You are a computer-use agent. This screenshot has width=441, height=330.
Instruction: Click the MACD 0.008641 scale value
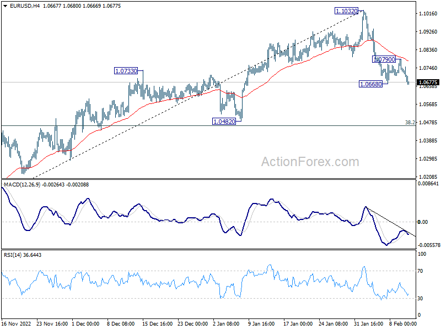tap(428, 184)
